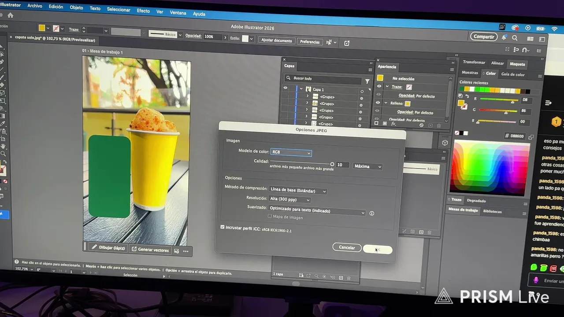Click the fx add effect icon in Apariencia
The height and width of the screenshot is (317, 564).
(393, 124)
